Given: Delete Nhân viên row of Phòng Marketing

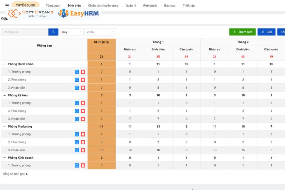Looking at the screenshot, I should tap(83, 150).
